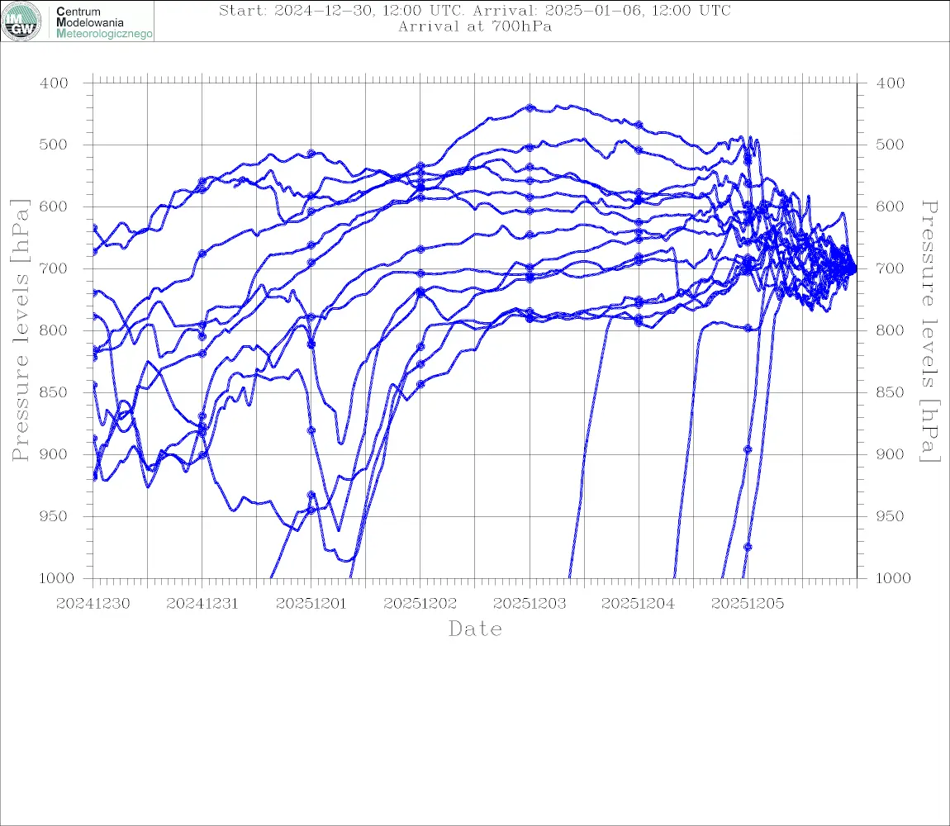Click the left axis 500 label

54,145
